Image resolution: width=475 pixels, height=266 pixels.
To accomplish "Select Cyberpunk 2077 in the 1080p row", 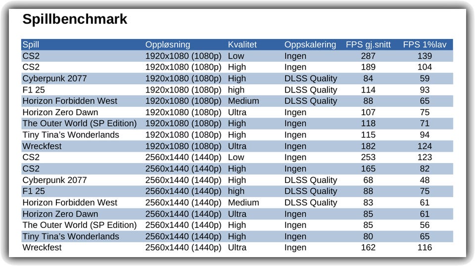I will (x=54, y=79).
